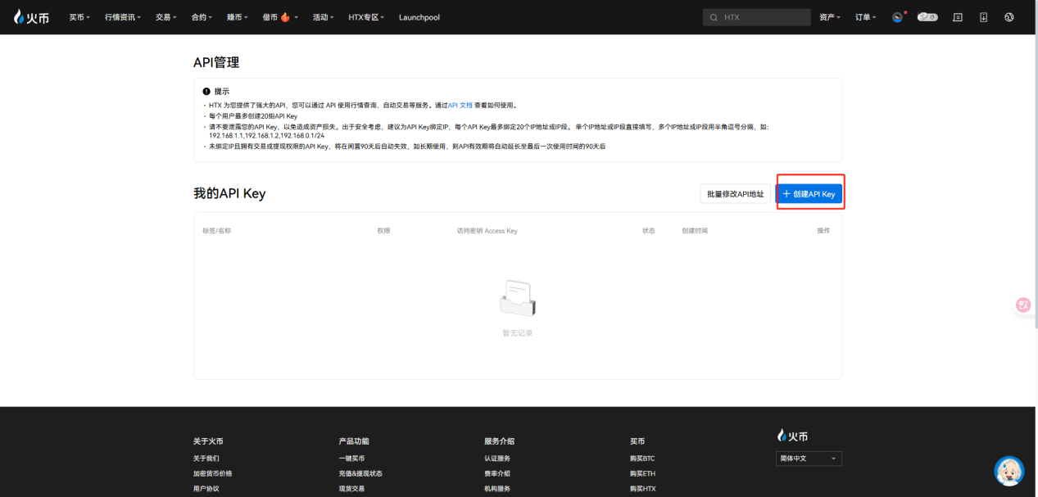Open the 关于我们 footer link
Viewport: 1038px width, 497px height.
[206, 459]
